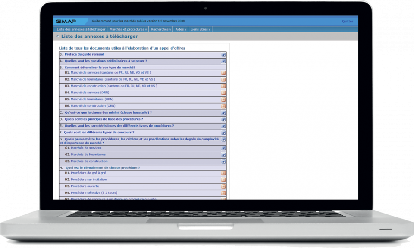This screenshot has width=414, height=248.
Task: Click the Word icon for Préface du guide romand
Action: (x=223, y=55)
